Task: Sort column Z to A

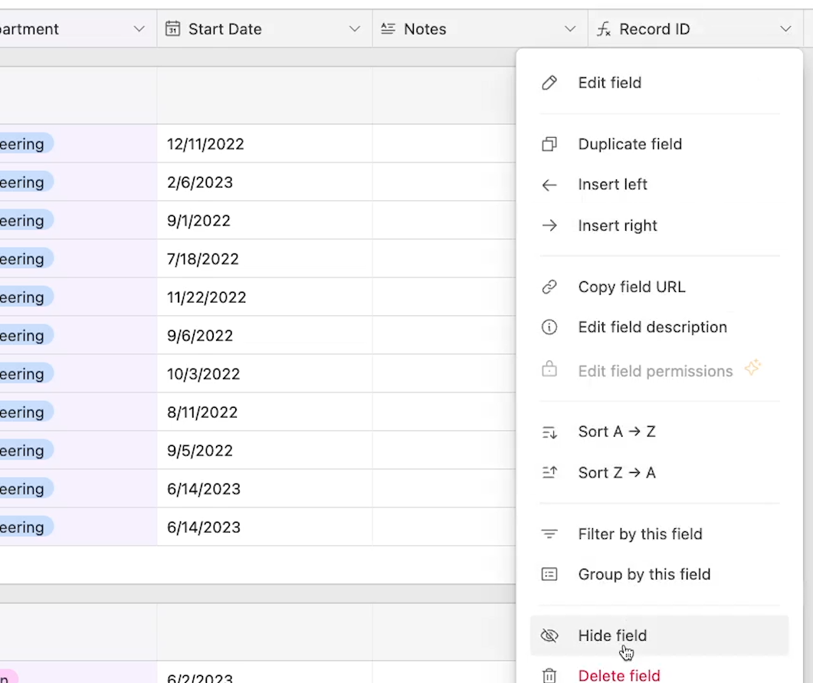Action: pyautogui.click(x=659, y=472)
